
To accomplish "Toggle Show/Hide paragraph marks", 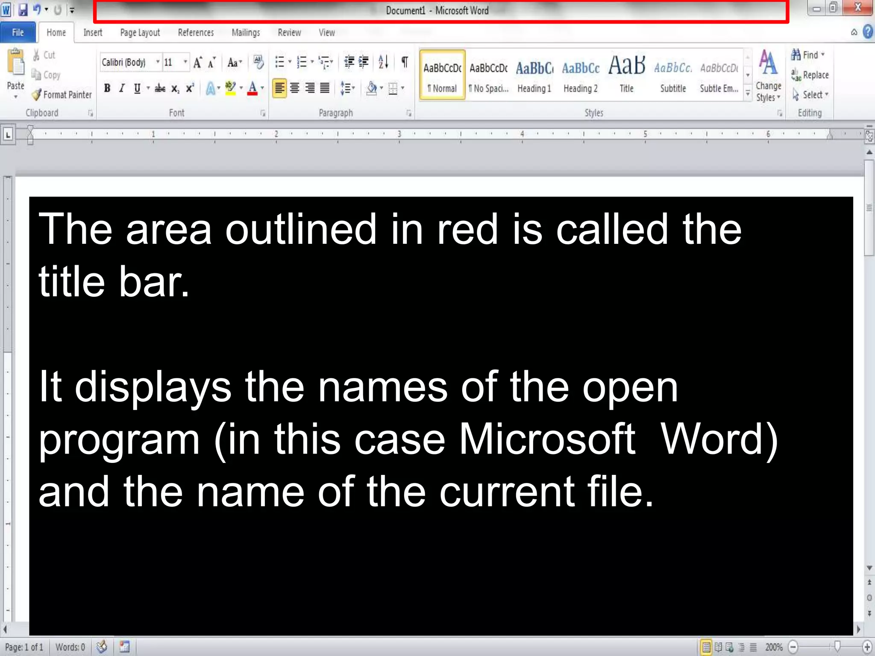I will click(x=404, y=62).
